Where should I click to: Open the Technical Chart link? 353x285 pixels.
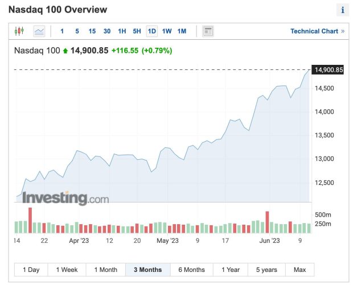(x=318, y=31)
